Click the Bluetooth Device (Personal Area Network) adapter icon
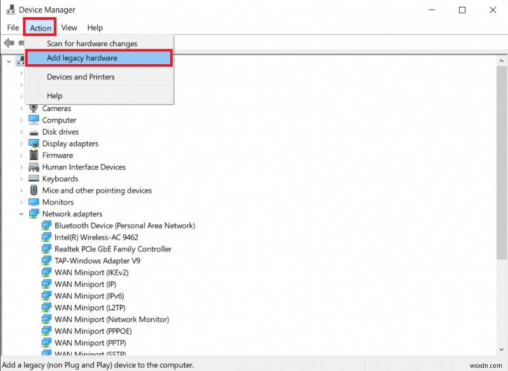Image resolution: width=508 pixels, height=371 pixels. pos(46,226)
